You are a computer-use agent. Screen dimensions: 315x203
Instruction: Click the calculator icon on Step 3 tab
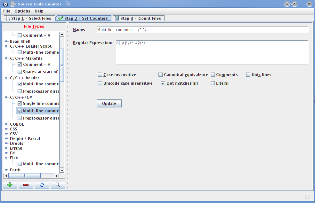tap(117, 18)
